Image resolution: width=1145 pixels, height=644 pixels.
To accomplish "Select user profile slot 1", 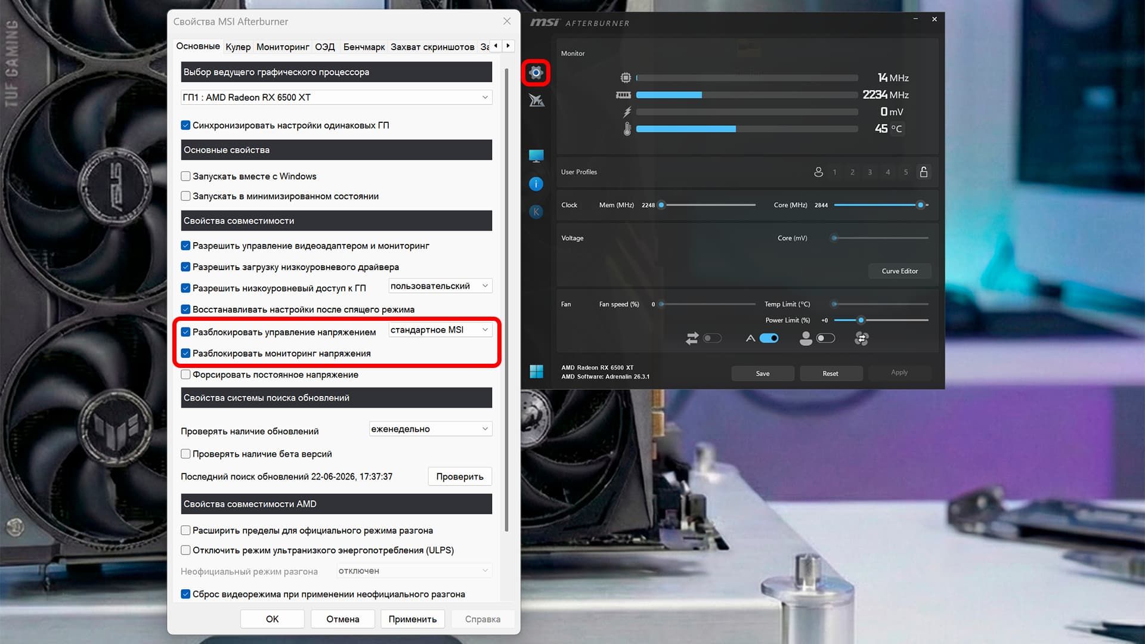I will pos(834,172).
